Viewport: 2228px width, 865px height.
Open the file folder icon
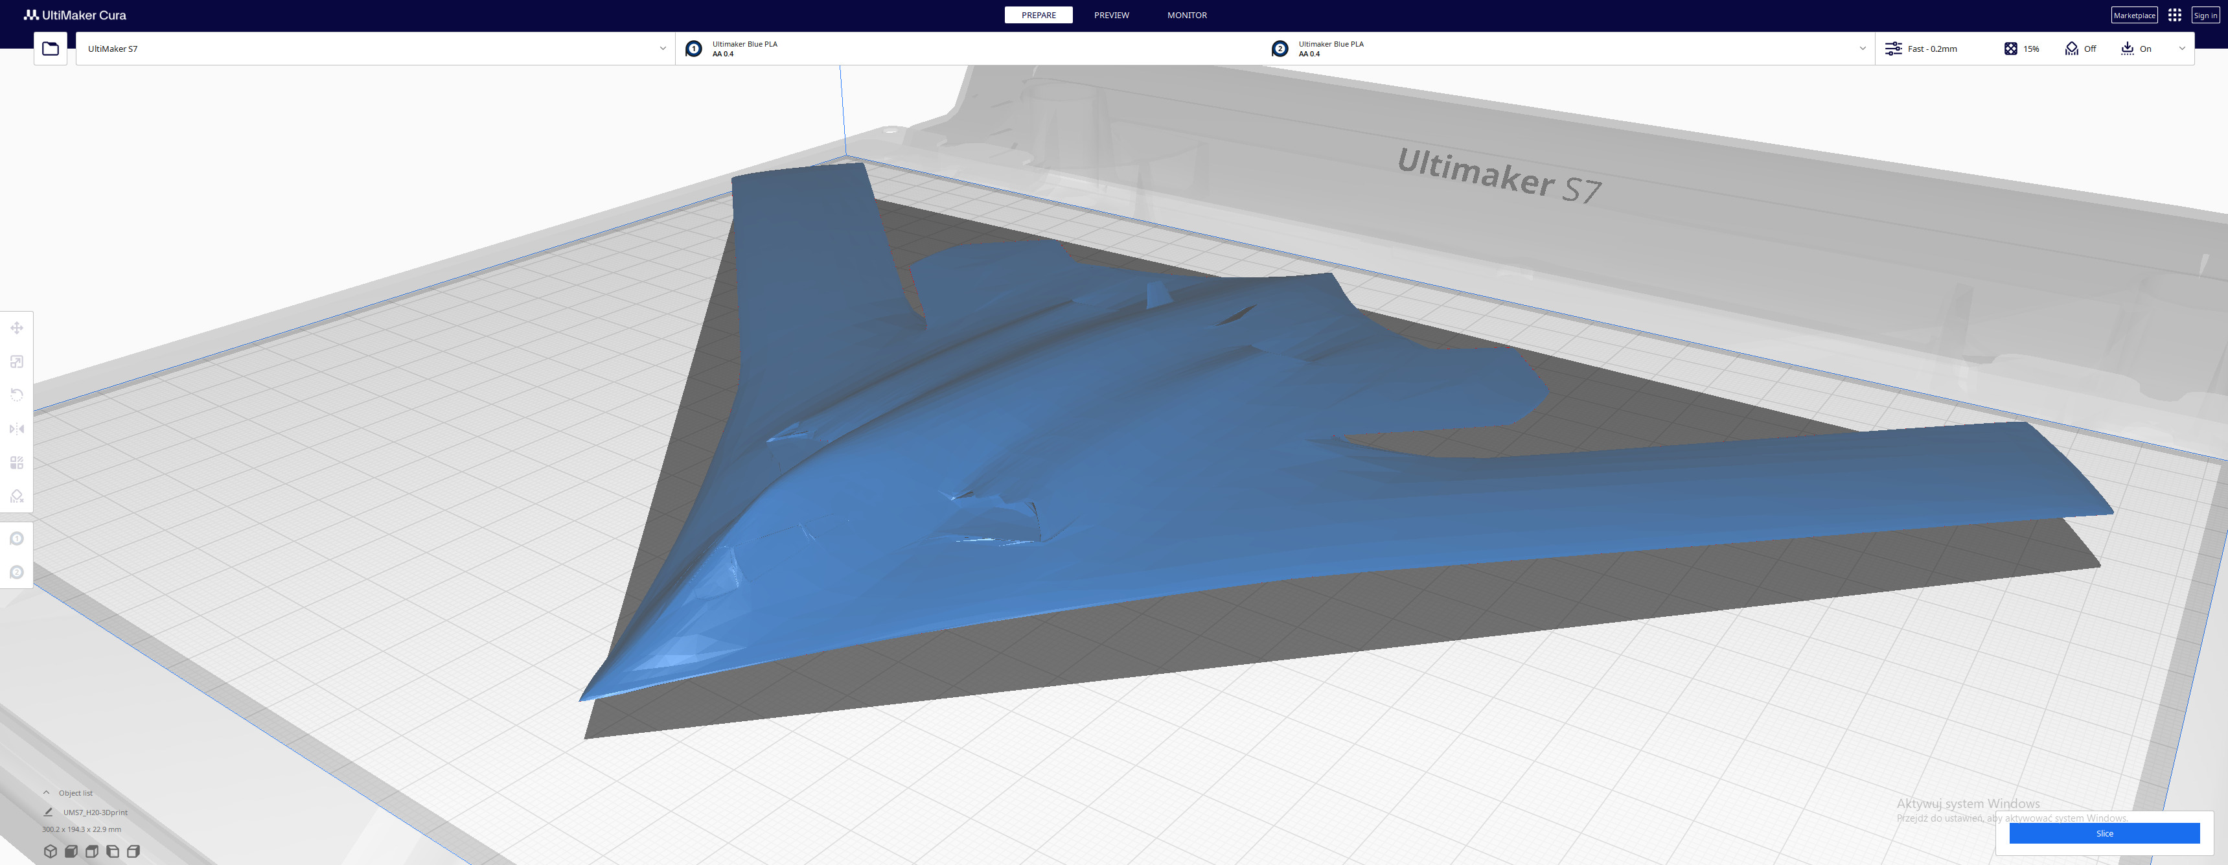tap(50, 49)
